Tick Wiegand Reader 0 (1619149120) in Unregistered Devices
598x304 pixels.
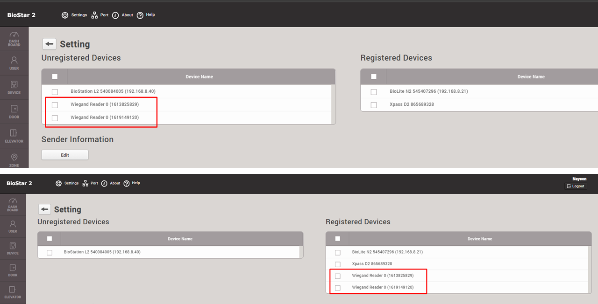pos(55,118)
